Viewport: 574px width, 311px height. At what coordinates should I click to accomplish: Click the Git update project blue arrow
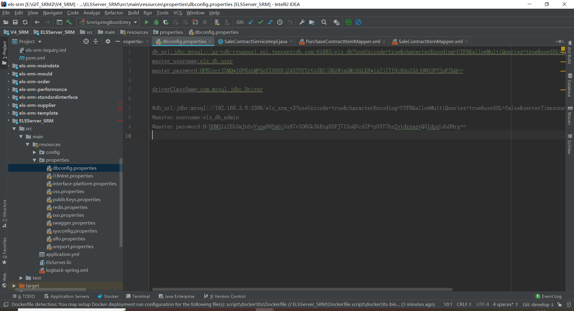click(251, 22)
